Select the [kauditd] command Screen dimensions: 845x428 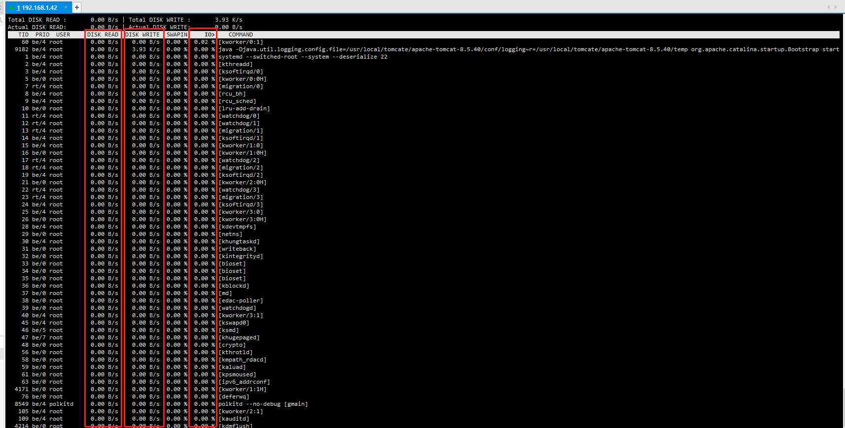click(x=234, y=419)
